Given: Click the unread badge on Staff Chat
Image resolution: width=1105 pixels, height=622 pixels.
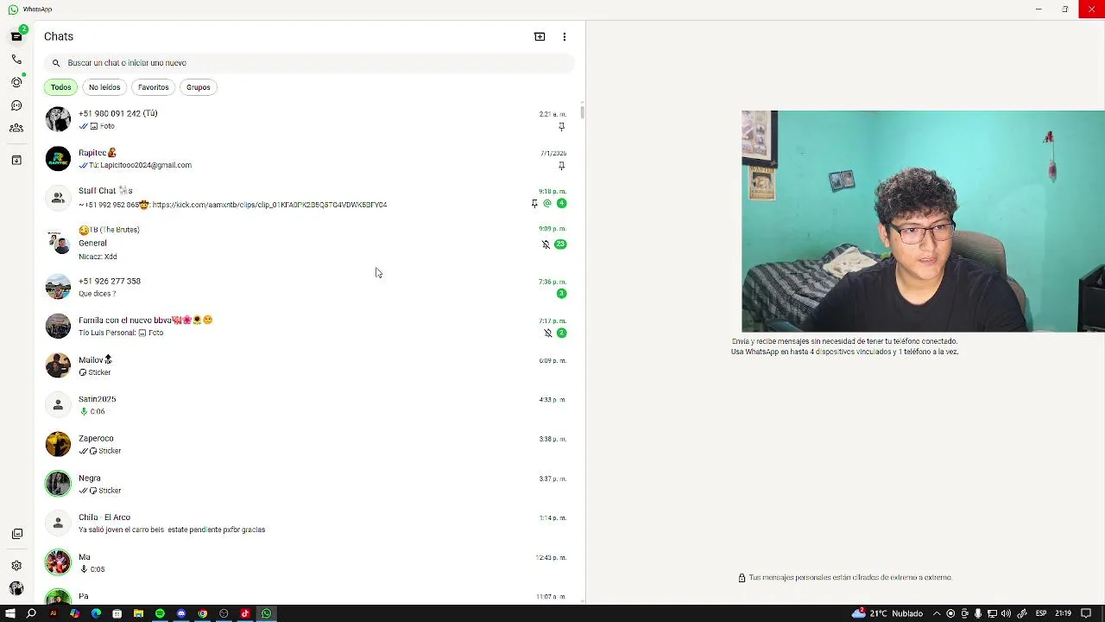Looking at the screenshot, I should pyautogui.click(x=561, y=204).
